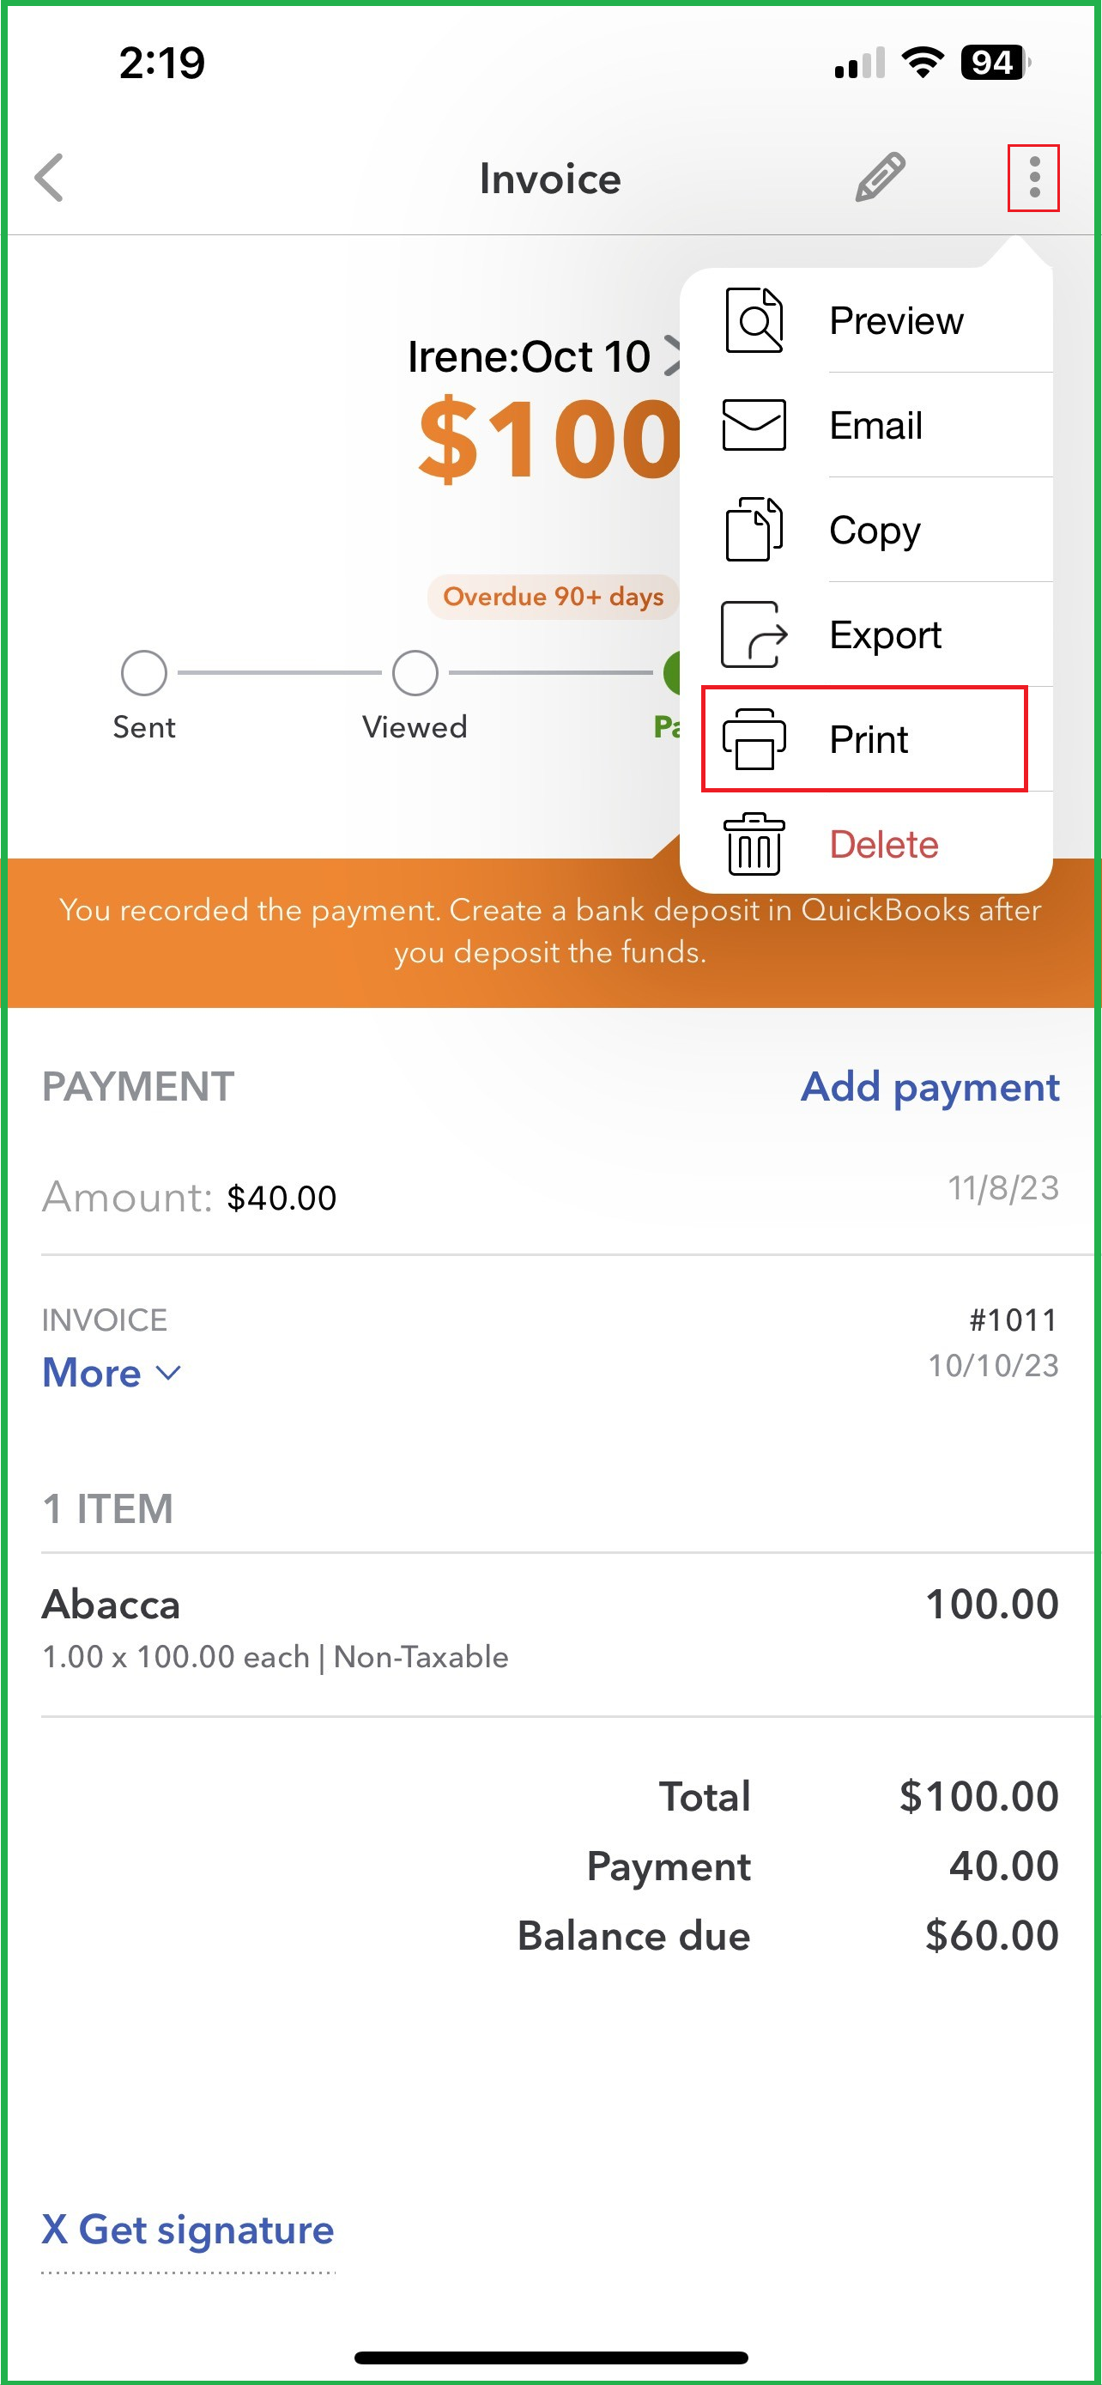Select the Sent status circle
Image resolution: width=1102 pixels, height=2385 pixels.
coord(144,673)
